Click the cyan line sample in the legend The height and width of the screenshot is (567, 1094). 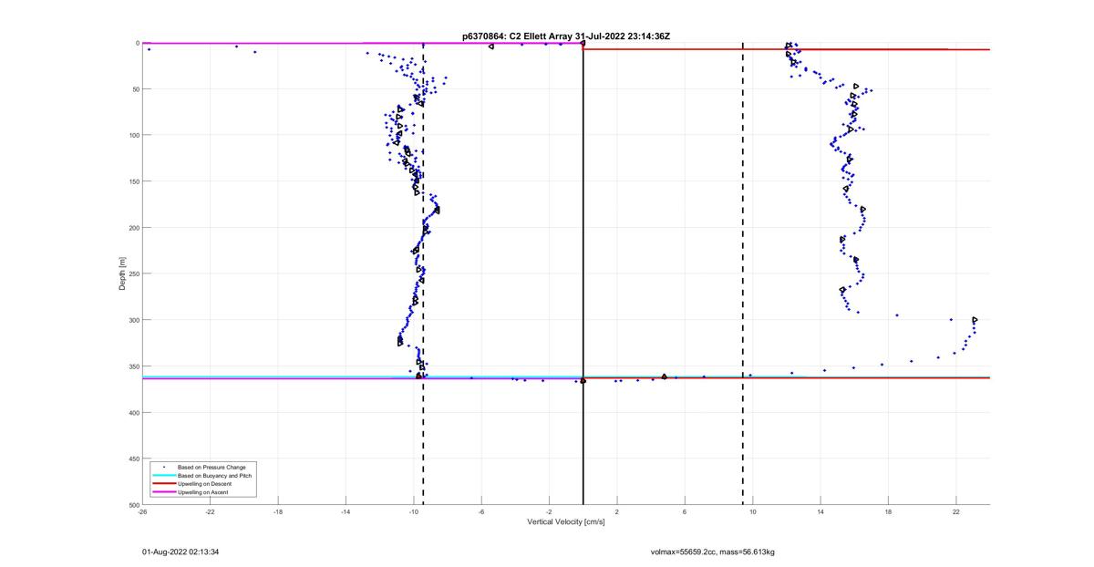(x=163, y=476)
